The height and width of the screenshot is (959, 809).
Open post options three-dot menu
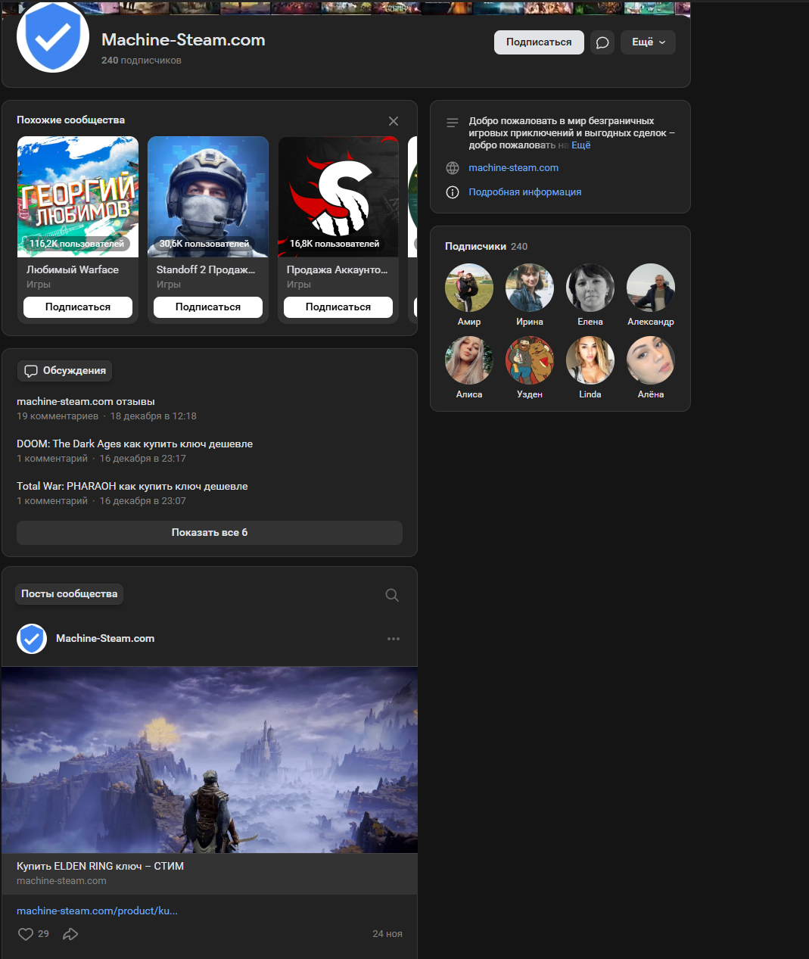click(394, 639)
